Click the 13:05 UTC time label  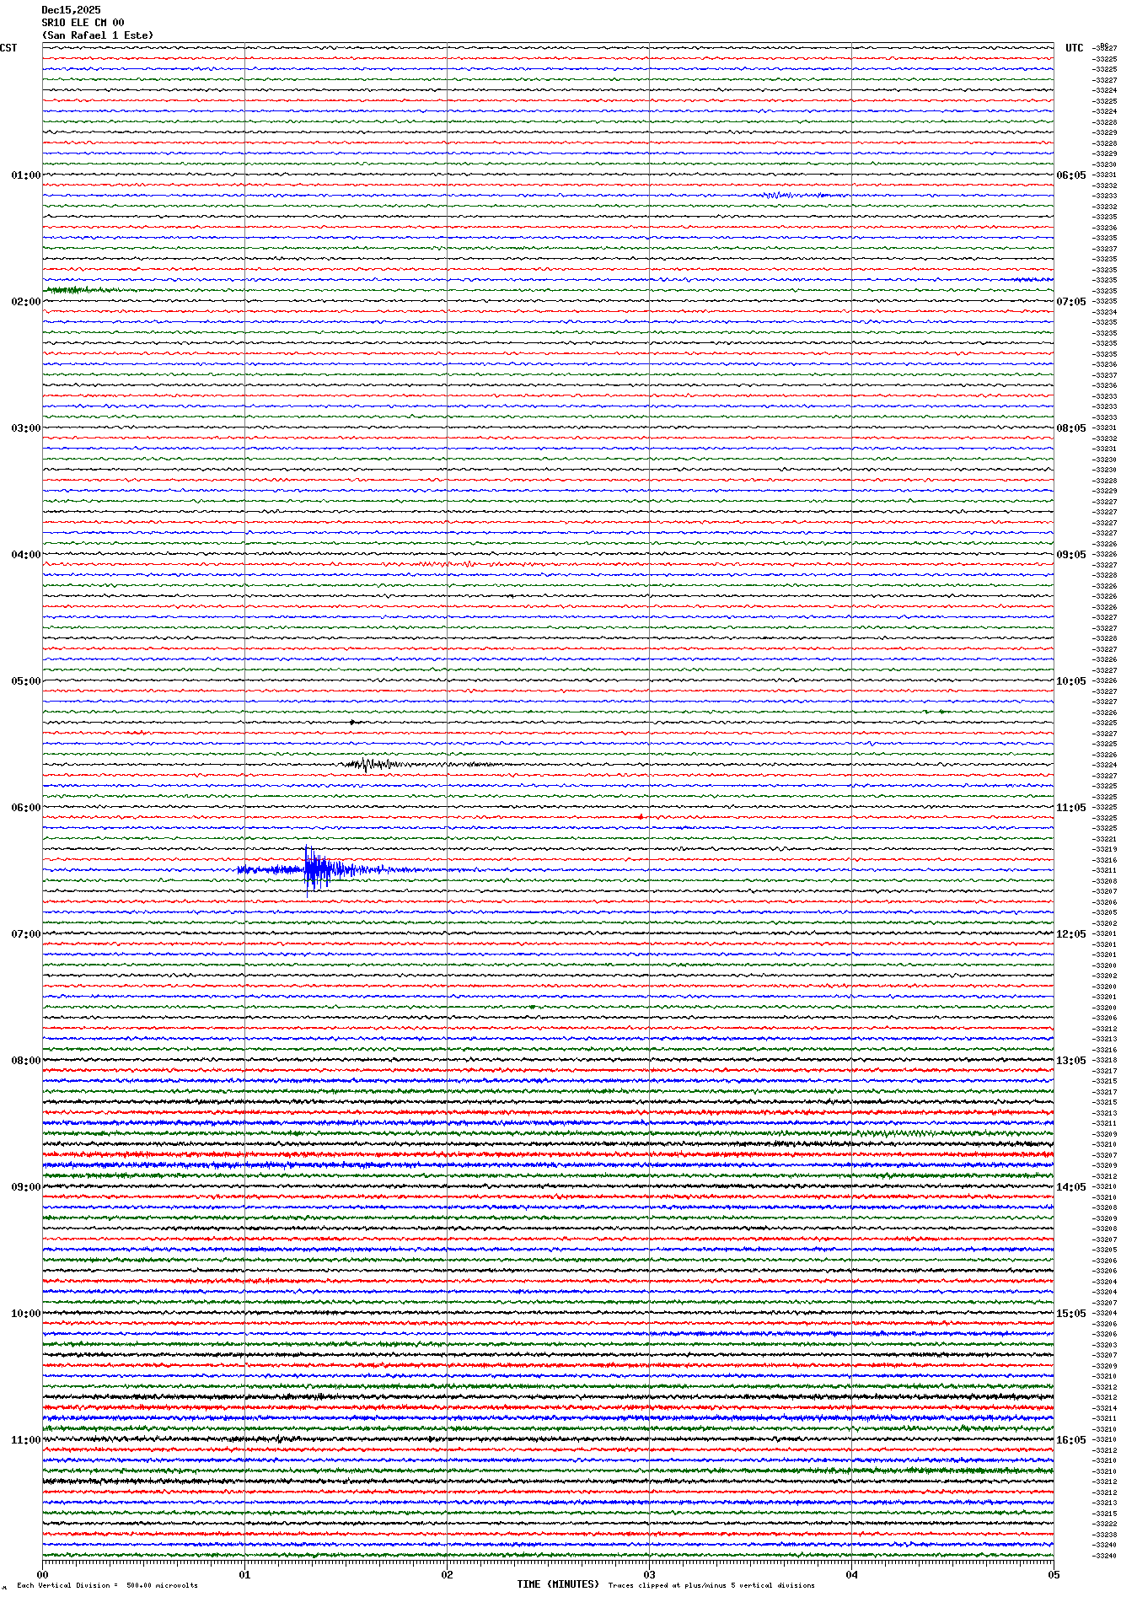(x=1071, y=1061)
